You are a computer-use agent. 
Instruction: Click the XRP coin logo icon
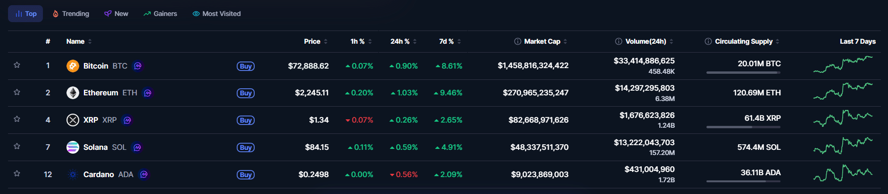coord(73,120)
